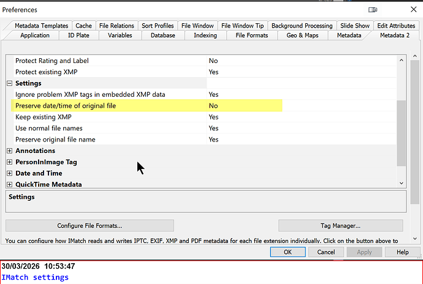Click the scrollbar down arrow
The height and width of the screenshot is (284, 423).
click(402, 183)
